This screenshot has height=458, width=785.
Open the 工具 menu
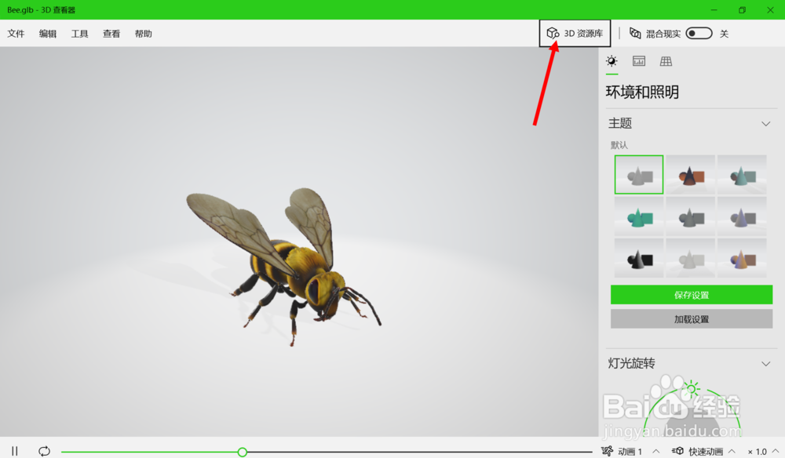(x=79, y=34)
